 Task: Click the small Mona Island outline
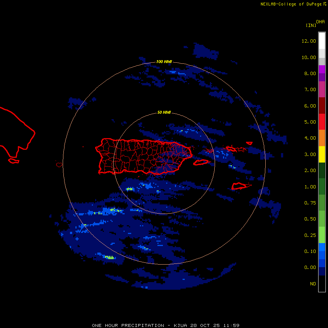click(59, 165)
